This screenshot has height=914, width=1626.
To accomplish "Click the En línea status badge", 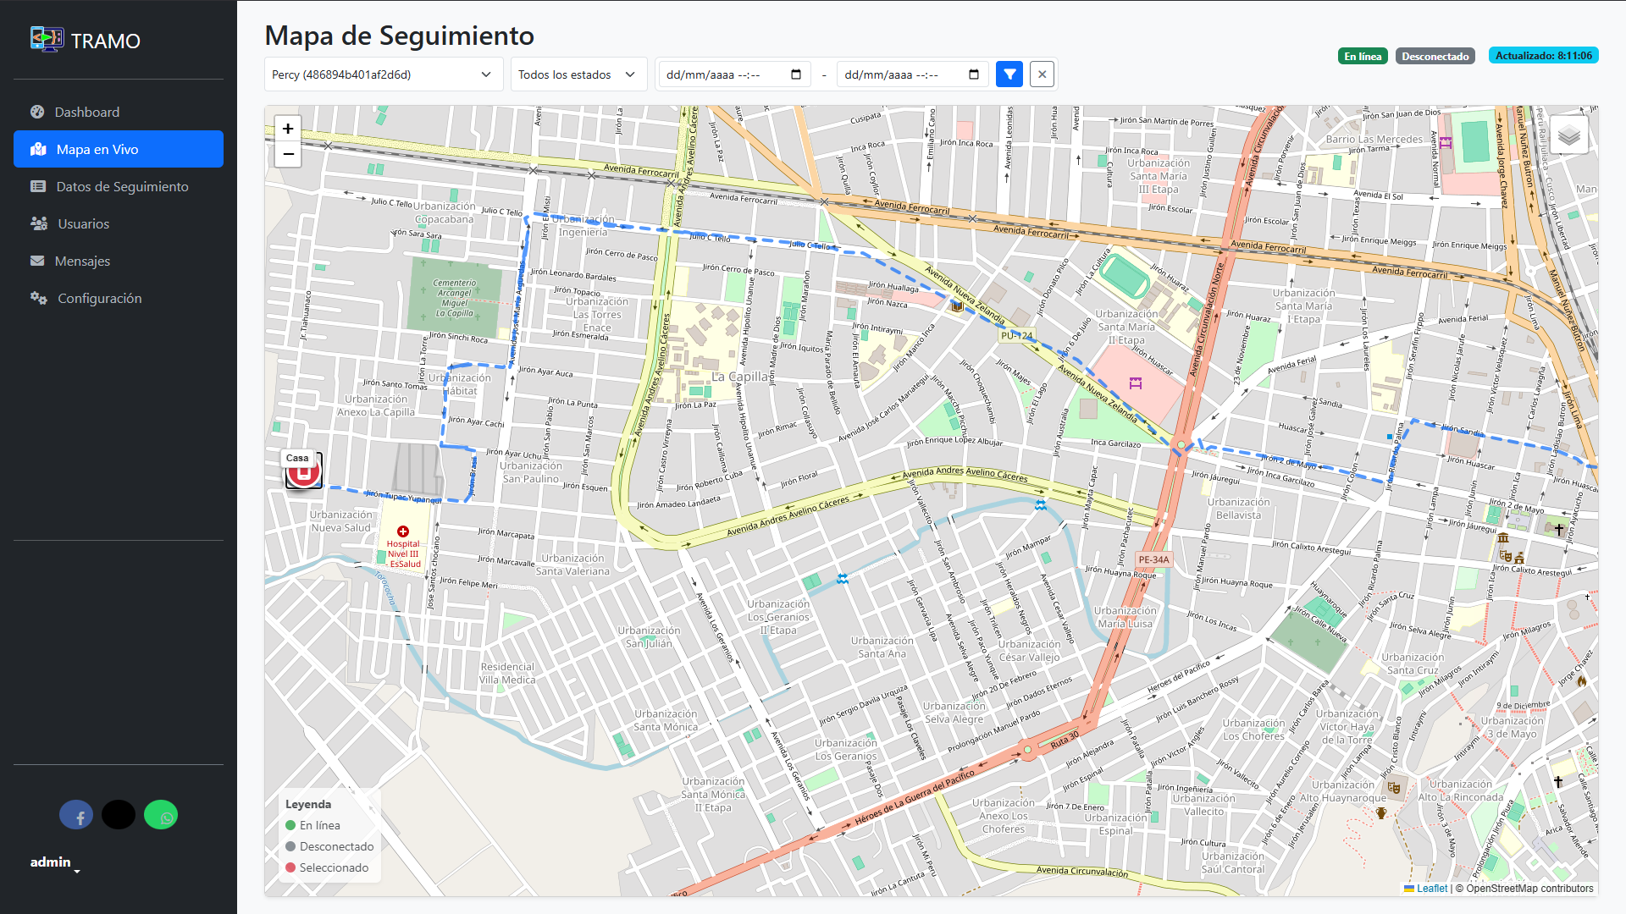I will [x=1363, y=57].
